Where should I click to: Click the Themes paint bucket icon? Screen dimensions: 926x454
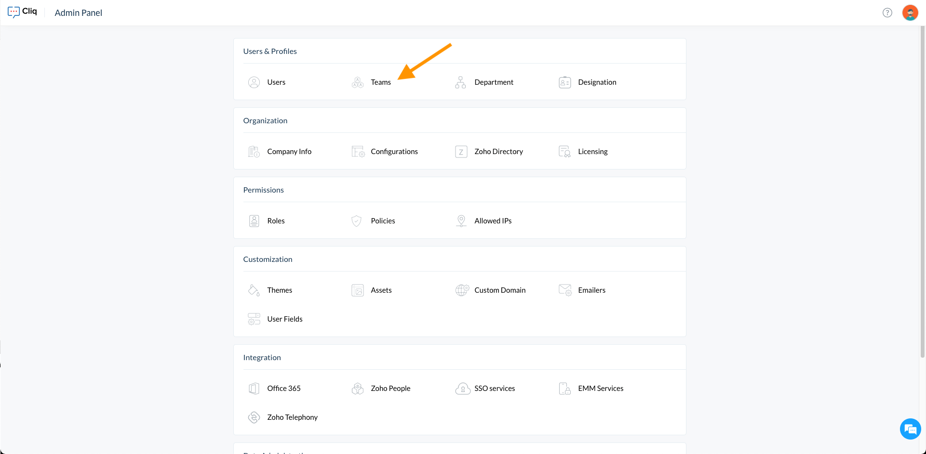point(254,290)
